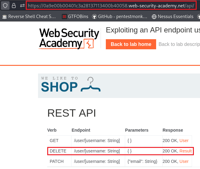This screenshot has height=169, width=200.
Task: Click the Parameters column header
Action: [137, 130]
